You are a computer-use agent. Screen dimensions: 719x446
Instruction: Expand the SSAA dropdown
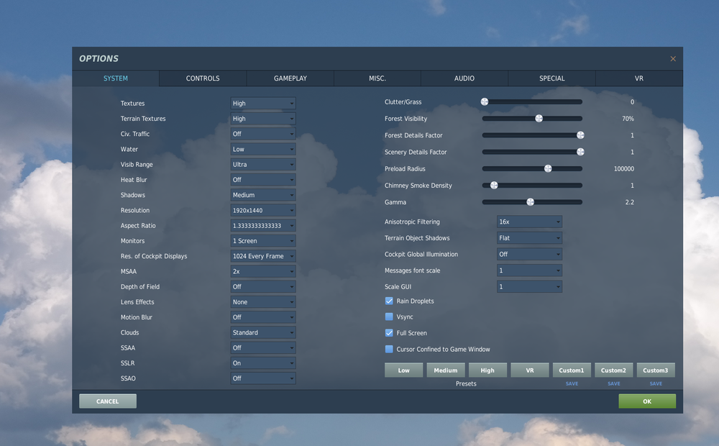tap(262, 347)
